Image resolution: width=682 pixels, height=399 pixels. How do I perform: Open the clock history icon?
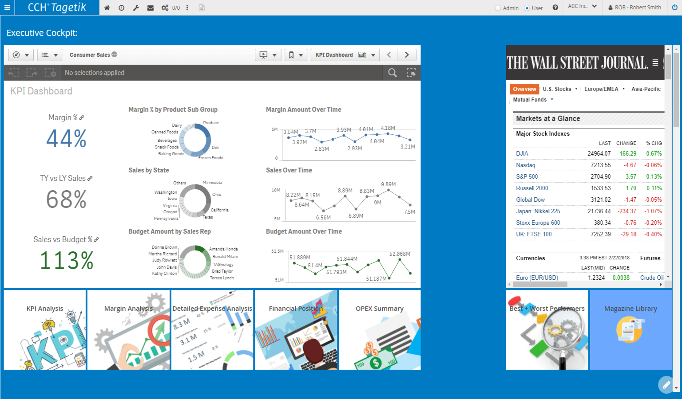[x=121, y=8]
